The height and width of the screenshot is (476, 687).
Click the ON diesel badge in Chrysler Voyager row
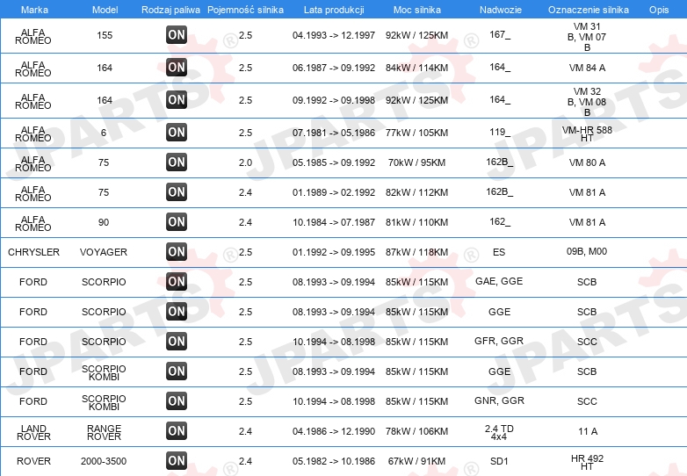click(x=176, y=252)
